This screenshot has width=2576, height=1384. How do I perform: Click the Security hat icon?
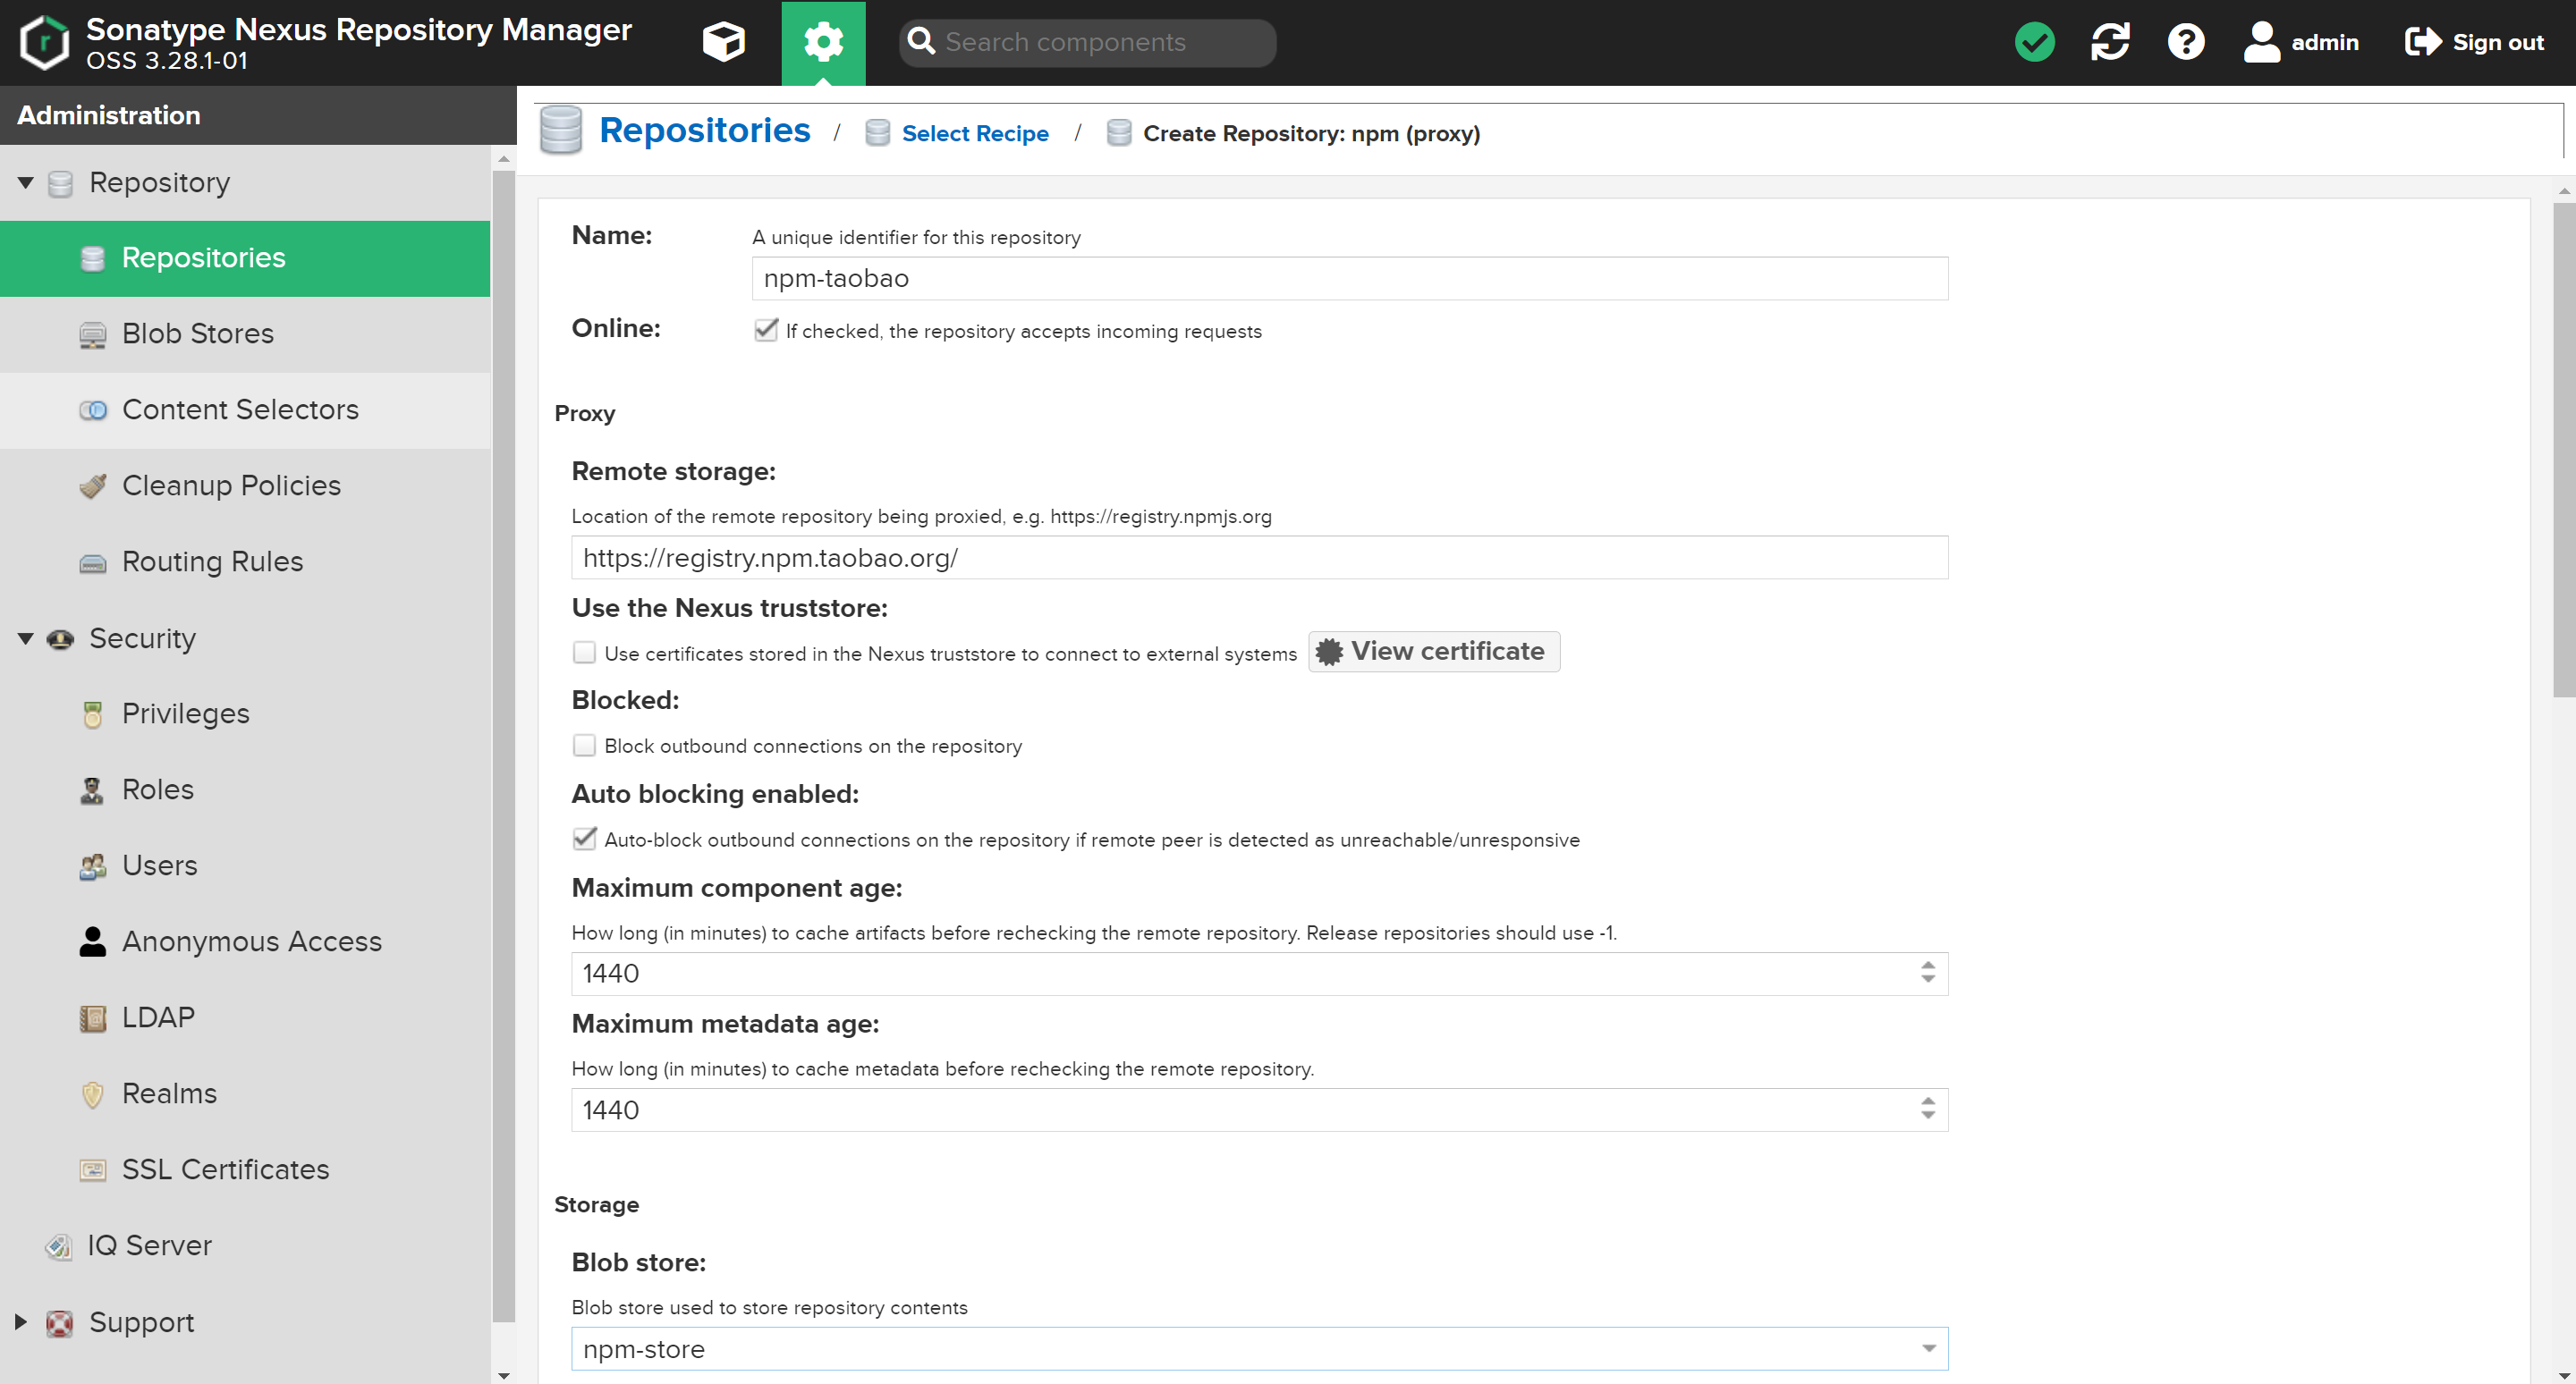60,639
